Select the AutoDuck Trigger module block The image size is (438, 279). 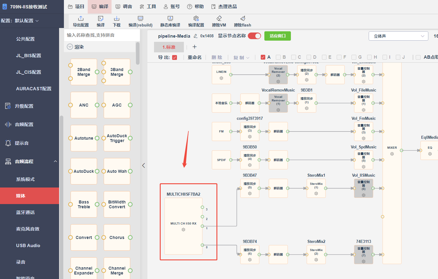pos(117,138)
